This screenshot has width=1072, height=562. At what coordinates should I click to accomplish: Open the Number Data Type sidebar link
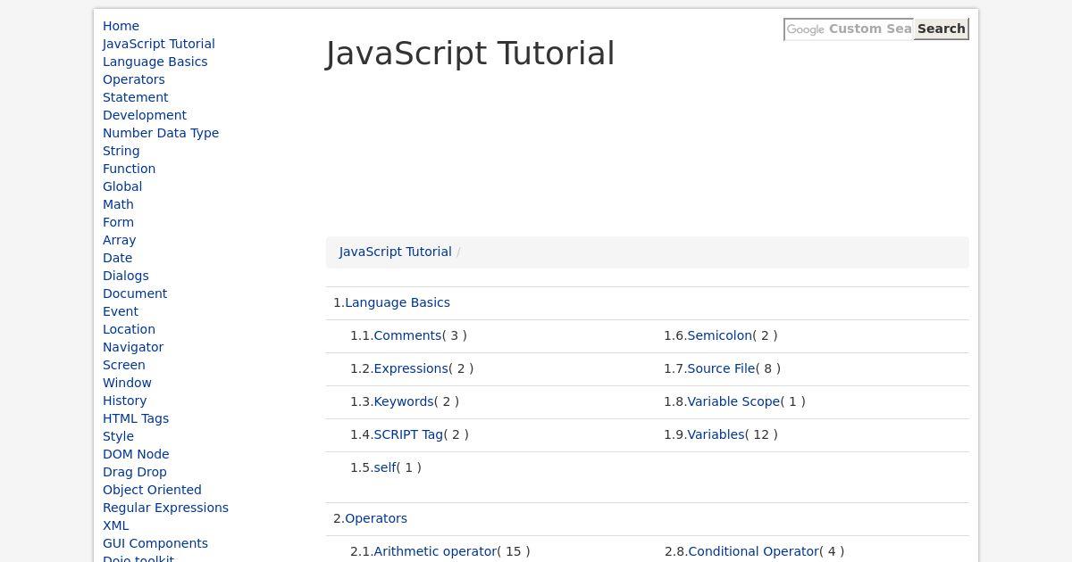point(161,133)
